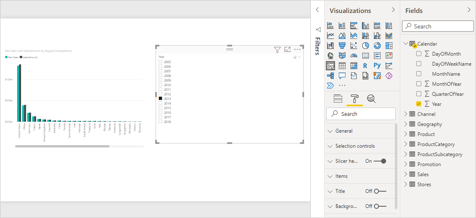The height and width of the screenshot is (218, 476).
Task: Tick the QuarterOfYear field checkbox
Action: (419, 94)
